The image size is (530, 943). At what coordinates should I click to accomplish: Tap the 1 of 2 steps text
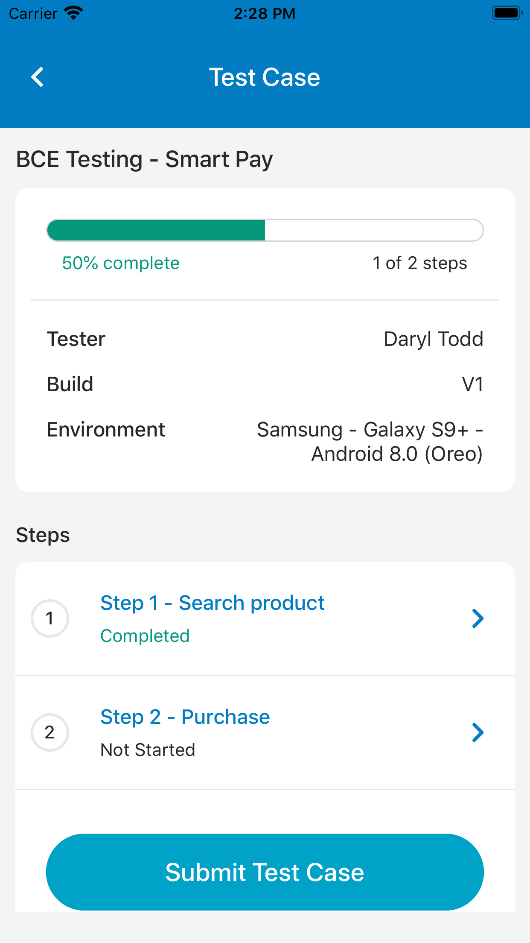coord(419,263)
